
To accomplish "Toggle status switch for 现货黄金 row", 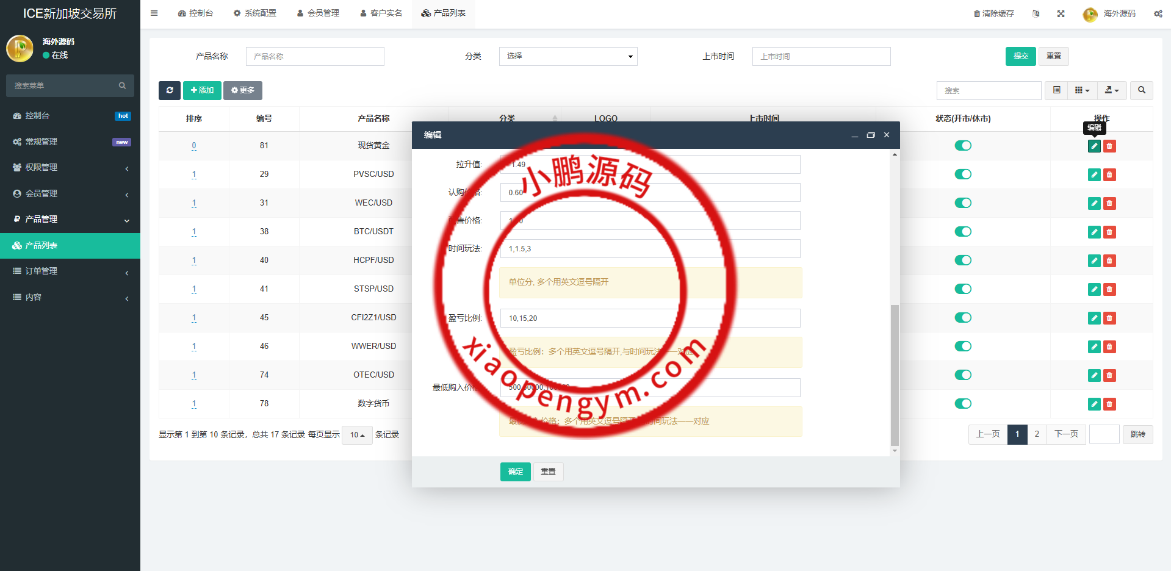I will (x=963, y=146).
